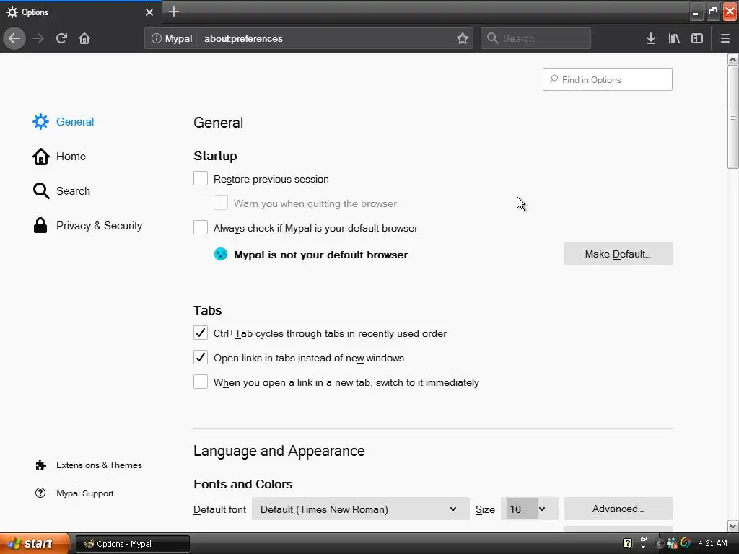Click the colorful swirl tray icon
Viewport: 739px width, 554px height.
(x=686, y=543)
